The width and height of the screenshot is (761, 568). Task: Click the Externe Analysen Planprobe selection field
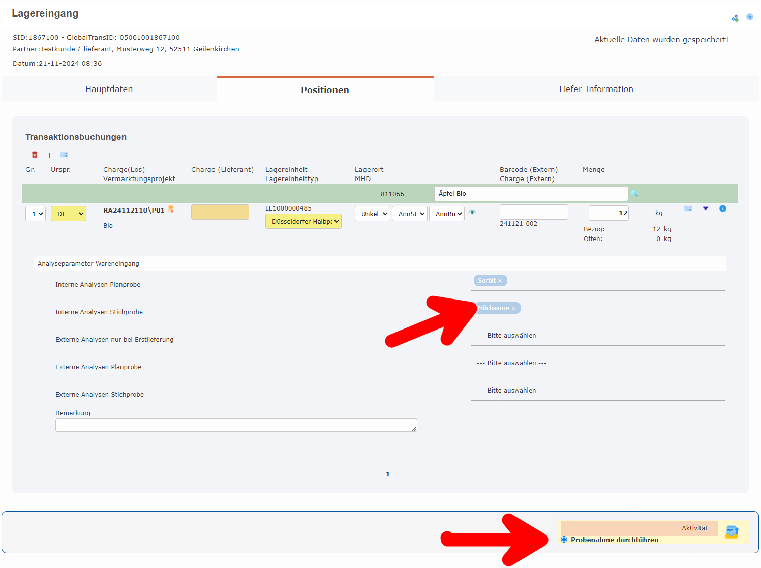(x=598, y=363)
